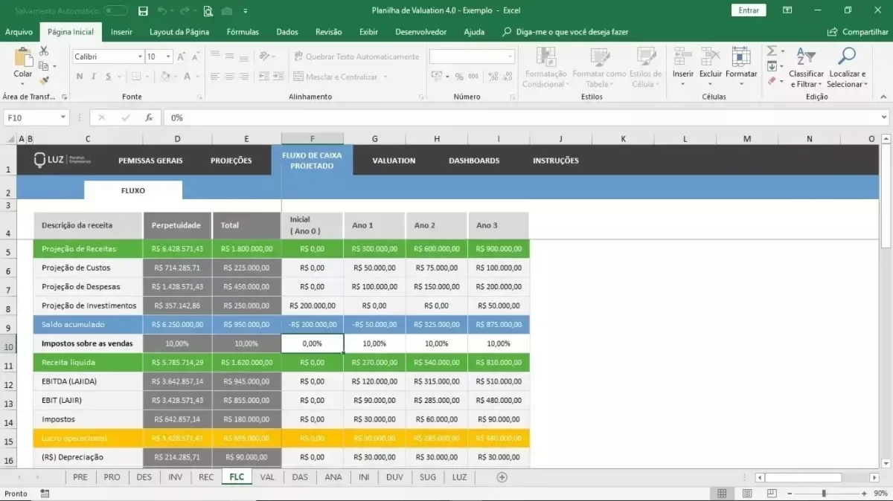This screenshot has width=893, height=501.
Task: Switch to the DAS sheet tab
Action: click(300, 477)
